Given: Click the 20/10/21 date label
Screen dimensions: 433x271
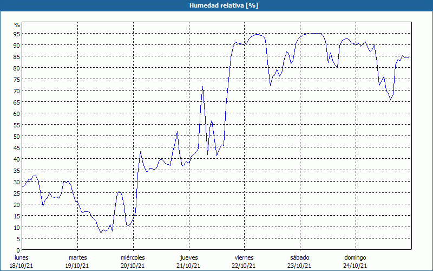Looking at the screenshot, I should (133, 266).
